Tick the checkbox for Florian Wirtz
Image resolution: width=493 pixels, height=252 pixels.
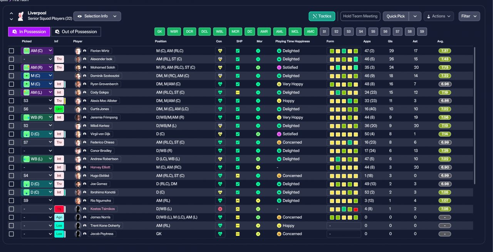click(12, 51)
